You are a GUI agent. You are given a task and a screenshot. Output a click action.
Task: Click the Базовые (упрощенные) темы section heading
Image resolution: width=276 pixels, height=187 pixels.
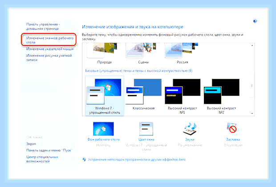(x=139, y=71)
